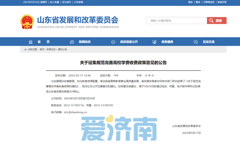
Task: Set font size to 小
Action: (x=153, y=76)
